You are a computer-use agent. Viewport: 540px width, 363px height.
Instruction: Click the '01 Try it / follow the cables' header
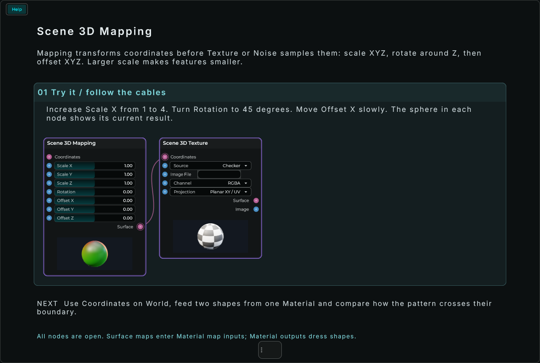point(270,92)
